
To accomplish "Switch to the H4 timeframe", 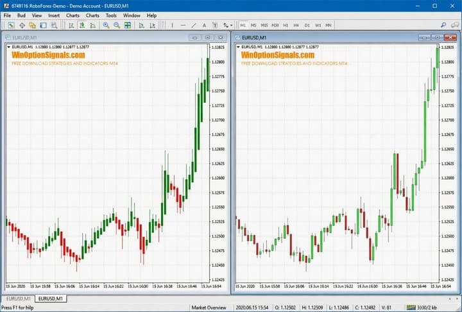I will [x=296, y=26].
